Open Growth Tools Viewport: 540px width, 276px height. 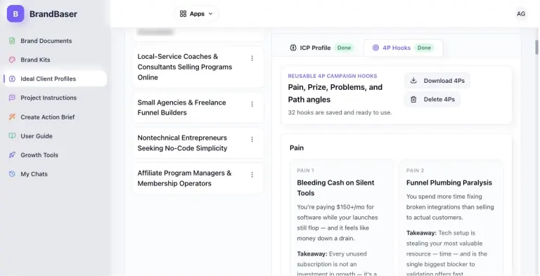tap(39, 155)
